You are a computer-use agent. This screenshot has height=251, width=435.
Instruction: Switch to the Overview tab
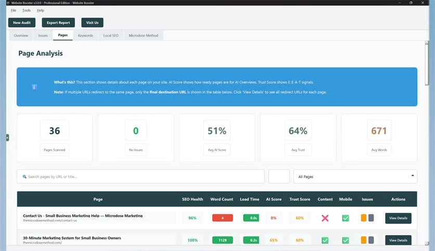[21, 35]
